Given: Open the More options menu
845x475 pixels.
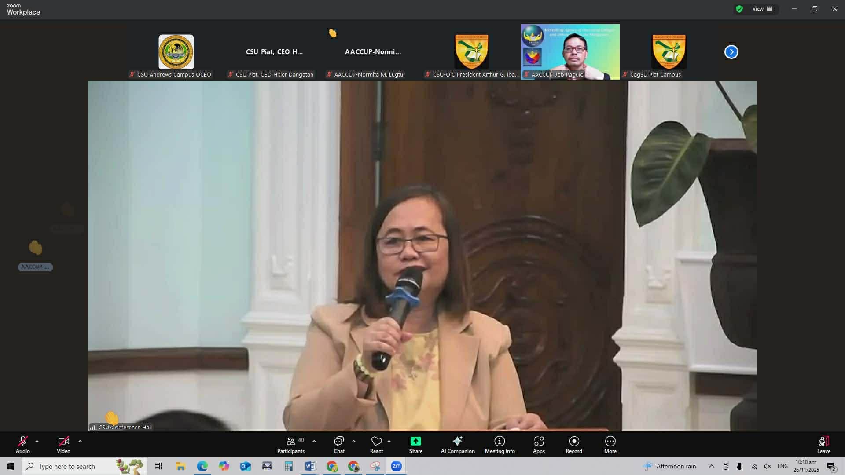Looking at the screenshot, I should click(x=610, y=444).
